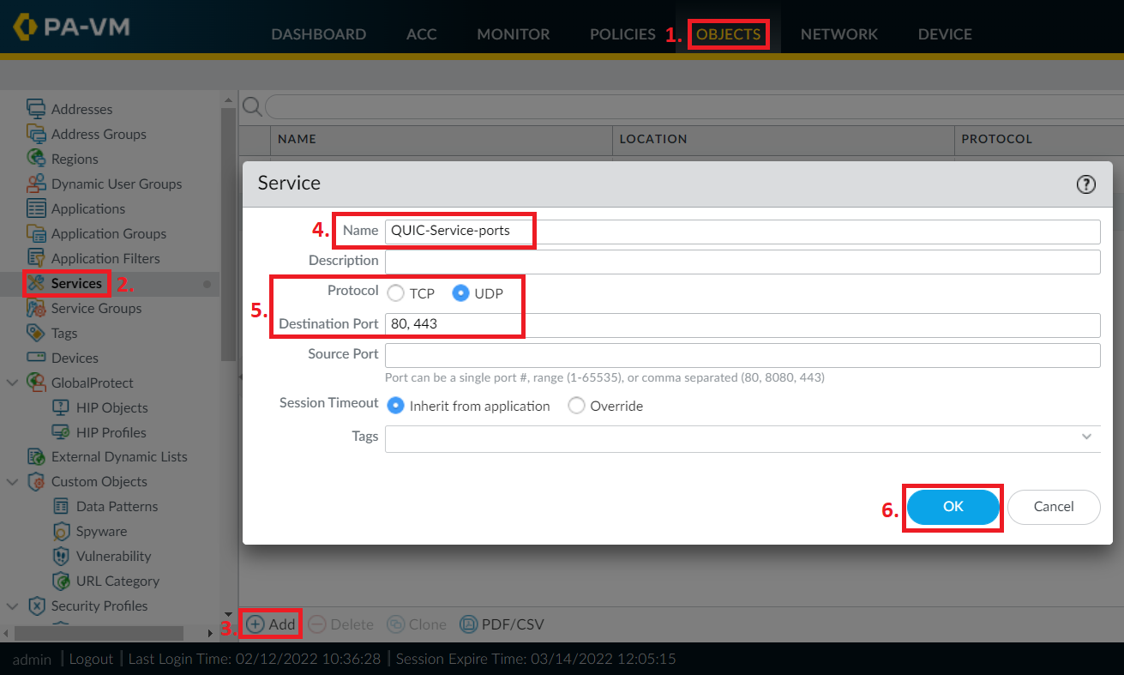The height and width of the screenshot is (675, 1124).
Task: Select the UDP protocol radio button
Action: click(460, 292)
